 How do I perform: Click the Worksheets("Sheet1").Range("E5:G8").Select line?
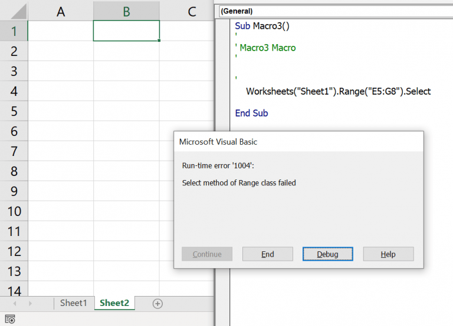(339, 91)
